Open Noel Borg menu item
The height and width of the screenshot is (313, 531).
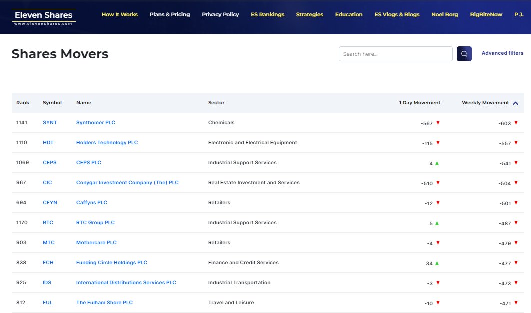(x=444, y=14)
